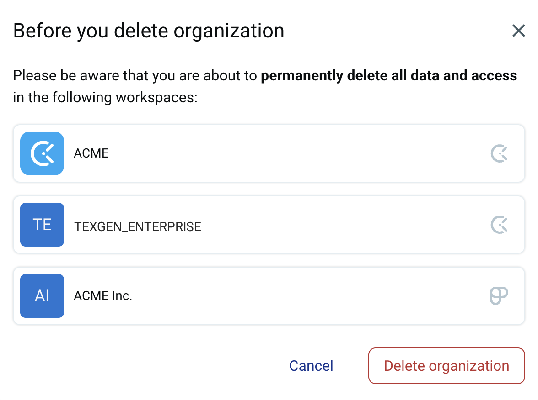
Task: Click the blue Clockify logo avatar for ACME
Action: (42, 153)
